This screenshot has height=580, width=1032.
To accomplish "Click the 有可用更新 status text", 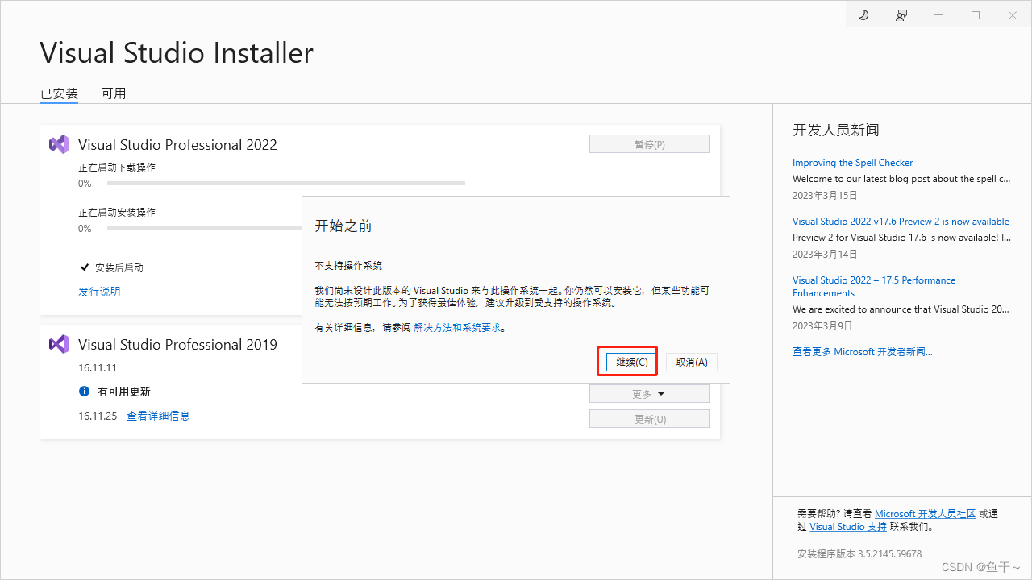I will (x=124, y=391).
